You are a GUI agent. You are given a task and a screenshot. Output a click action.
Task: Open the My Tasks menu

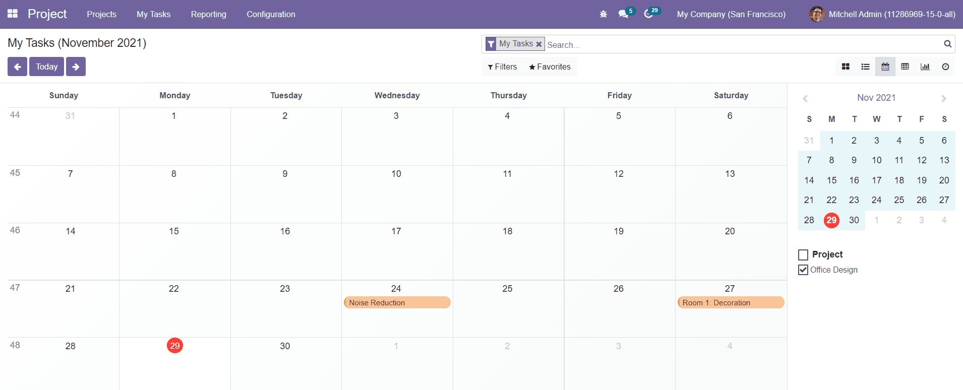pos(153,14)
